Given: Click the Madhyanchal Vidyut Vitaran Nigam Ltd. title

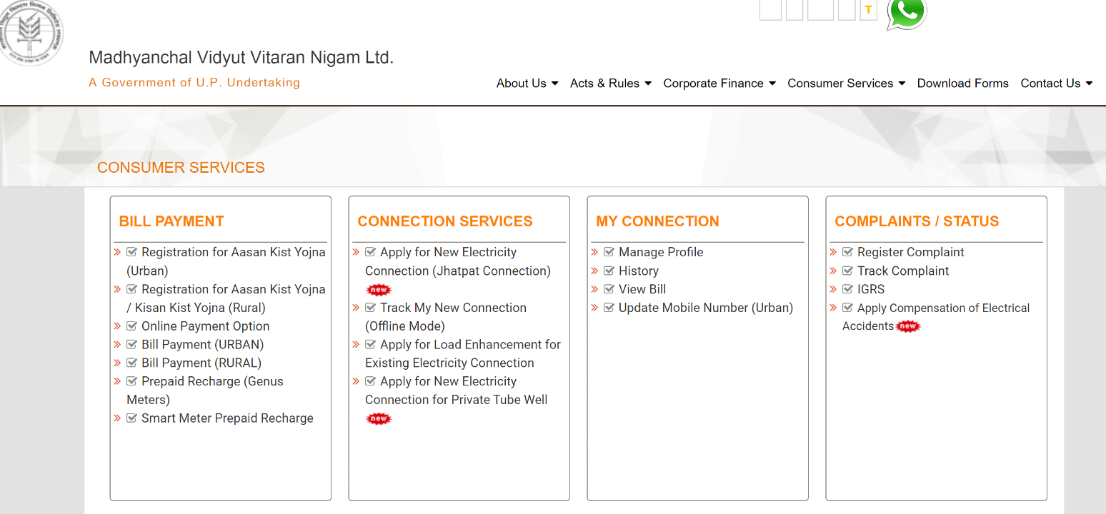Looking at the screenshot, I should click(241, 58).
